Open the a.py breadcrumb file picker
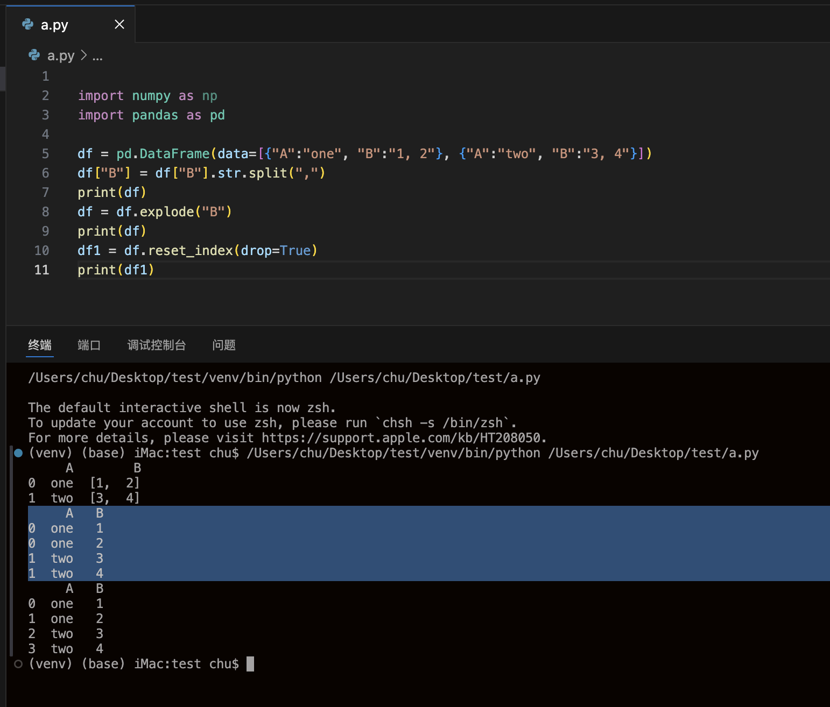This screenshot has width=830, height=707. [60, 56]
